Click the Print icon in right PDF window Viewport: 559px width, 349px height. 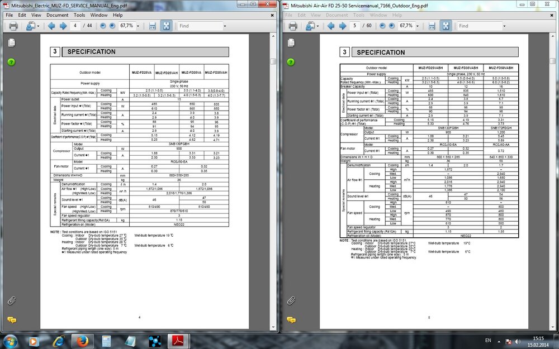pos(293,26)
